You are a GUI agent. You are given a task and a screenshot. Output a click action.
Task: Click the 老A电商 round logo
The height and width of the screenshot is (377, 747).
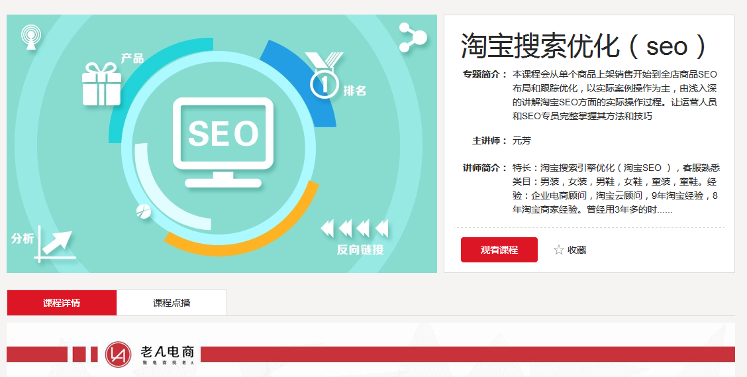click(x=118, y=354)
